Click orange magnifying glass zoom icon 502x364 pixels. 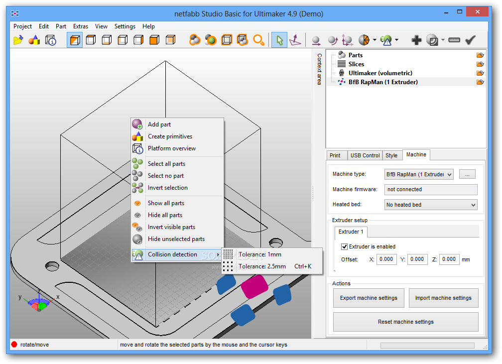pos(258,40)
